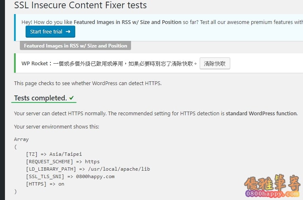Click the bold standard WordPress function text

click(x=262, y=113)
